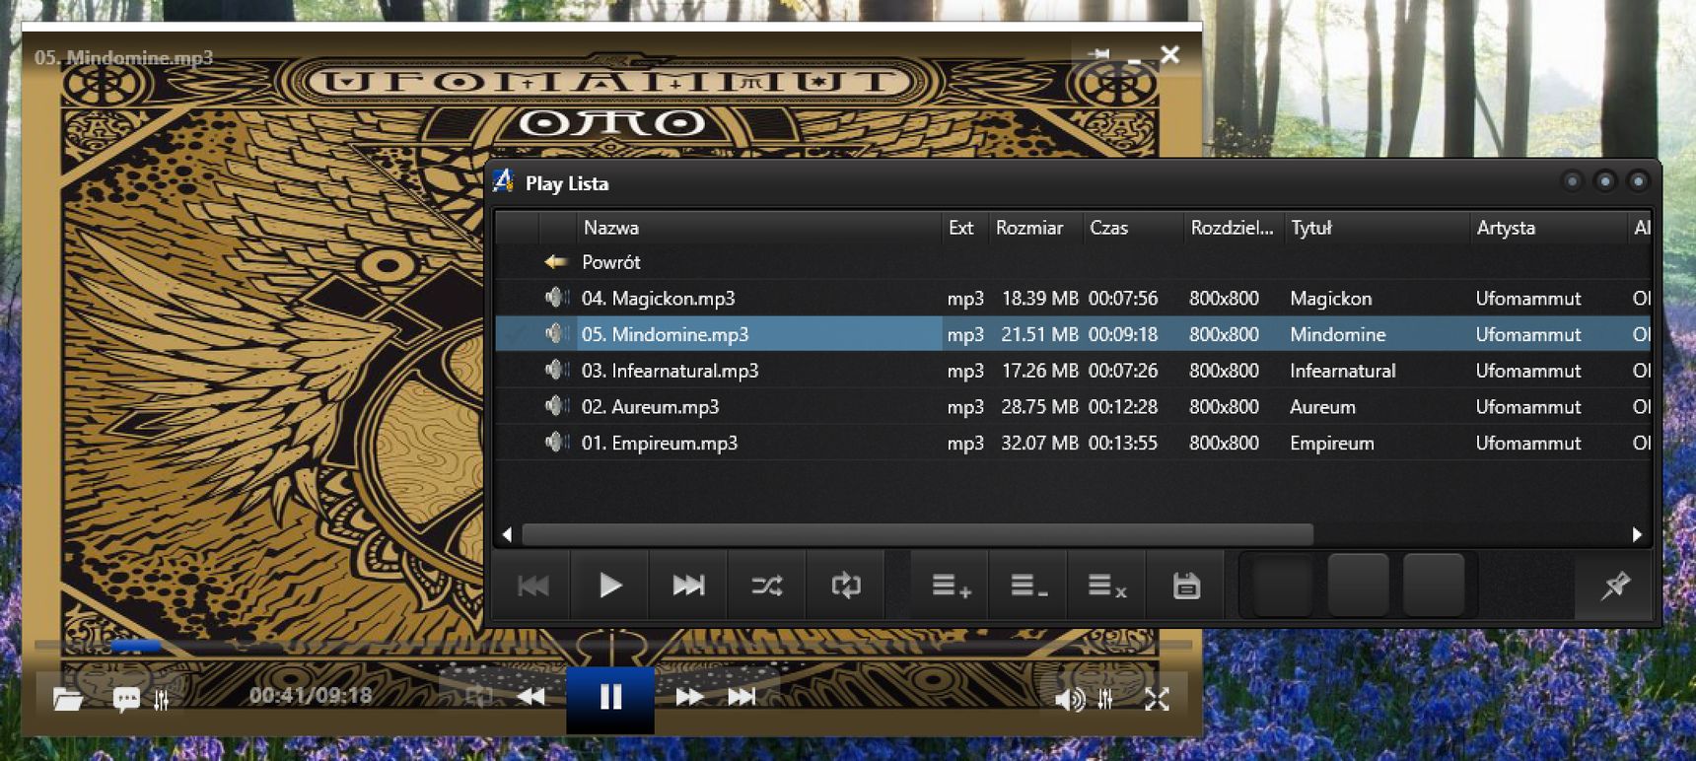Image resolution: width=1696 pixels, height=761 pixels.
Task: Sort playlist by Ext column
Action: coord(964,228)
